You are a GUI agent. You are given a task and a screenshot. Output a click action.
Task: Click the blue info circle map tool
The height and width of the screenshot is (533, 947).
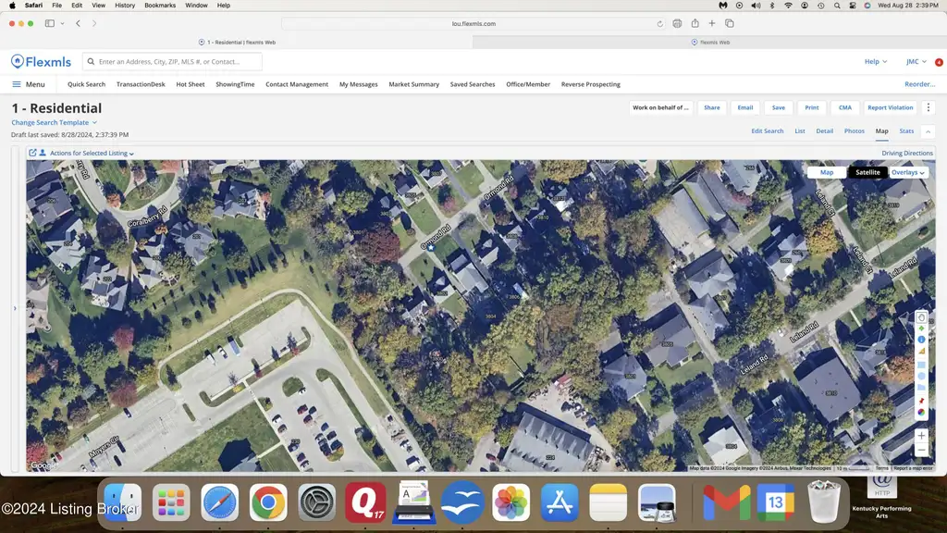point(921,340)
